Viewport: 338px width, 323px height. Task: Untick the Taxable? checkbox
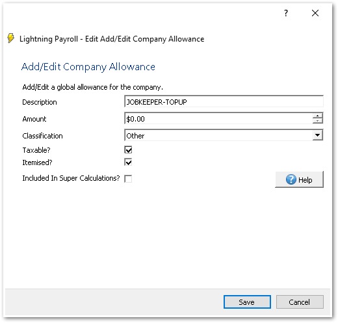coord(128,149)
